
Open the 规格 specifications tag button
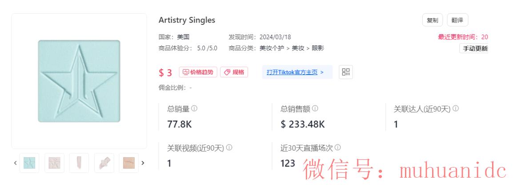click(234, 72)
